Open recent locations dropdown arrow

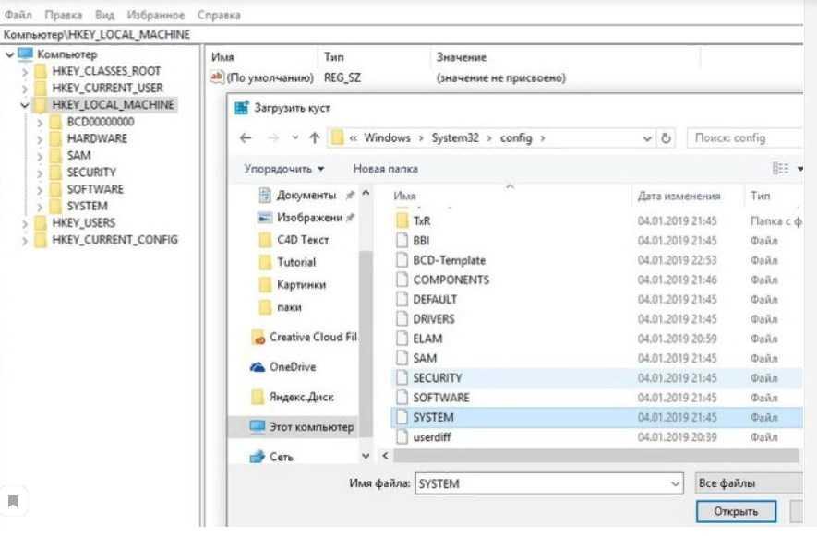click(295, 138)
